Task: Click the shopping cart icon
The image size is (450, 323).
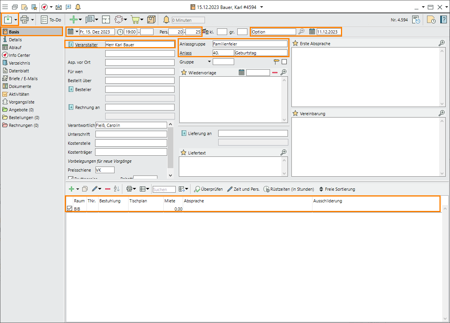Action: (x=135, y=20)
